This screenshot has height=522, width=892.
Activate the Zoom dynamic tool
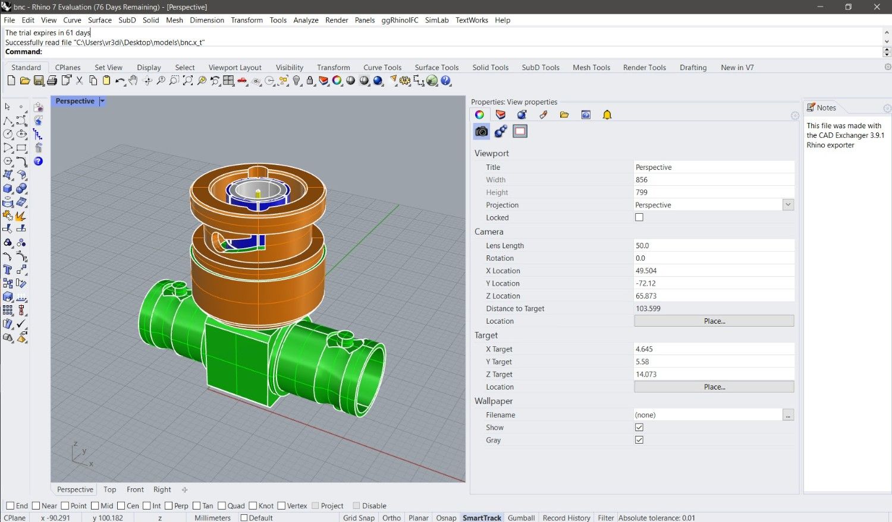[160, 81]
